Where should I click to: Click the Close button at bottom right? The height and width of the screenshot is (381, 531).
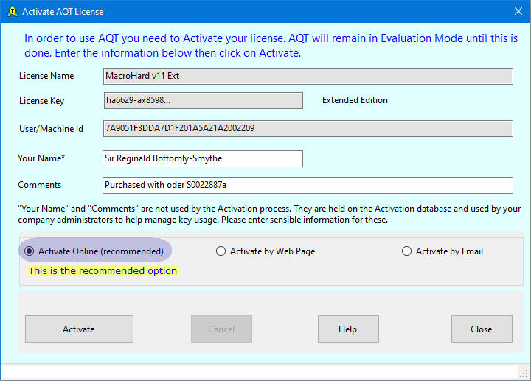click(482, 329)
